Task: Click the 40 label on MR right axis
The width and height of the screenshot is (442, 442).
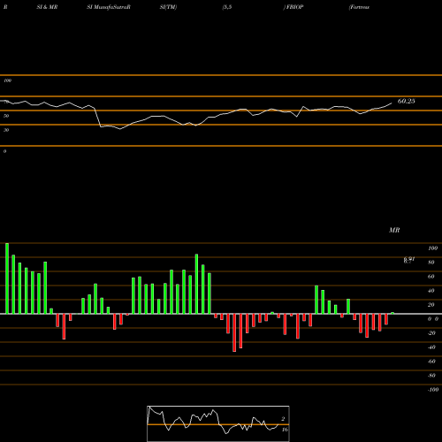Action: pyautogui.click(x=431, y=291)
